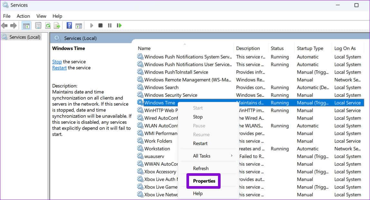Minimize the Services window

pos(338,5)
